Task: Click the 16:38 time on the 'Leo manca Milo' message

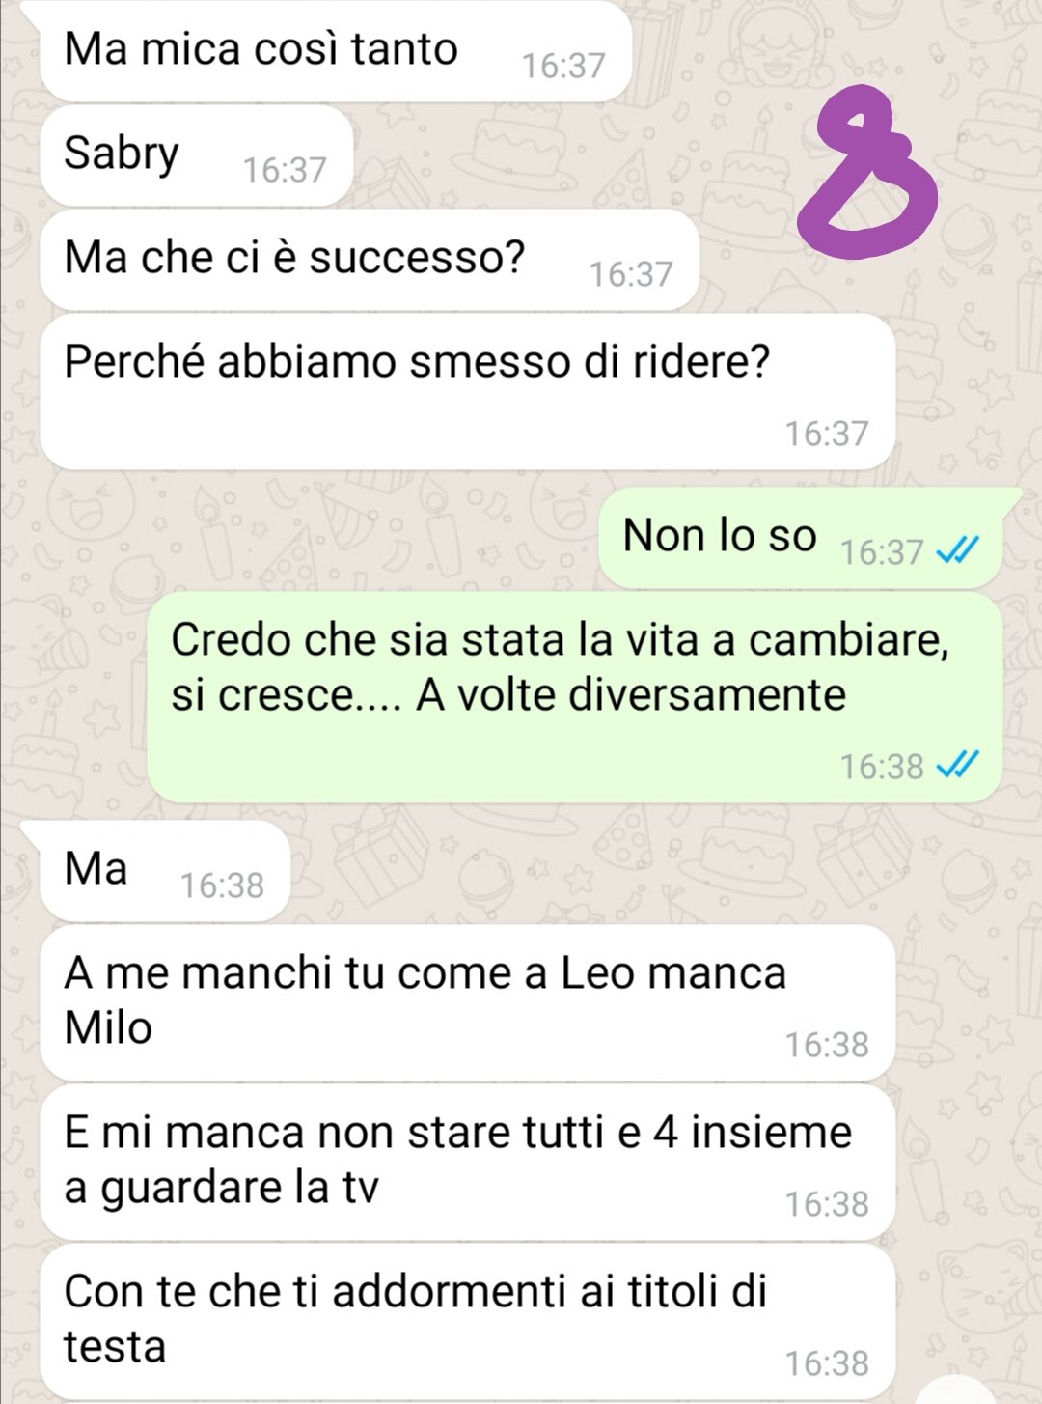Action: 827,1045
